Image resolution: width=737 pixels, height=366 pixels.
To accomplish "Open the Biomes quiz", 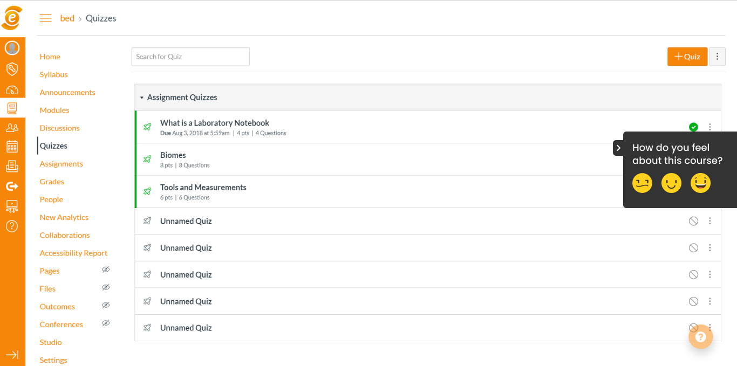I will tap(173, 155).
